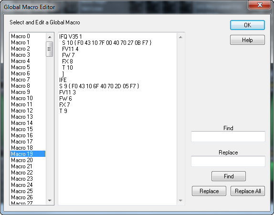Click the Find button

[229, 176]
